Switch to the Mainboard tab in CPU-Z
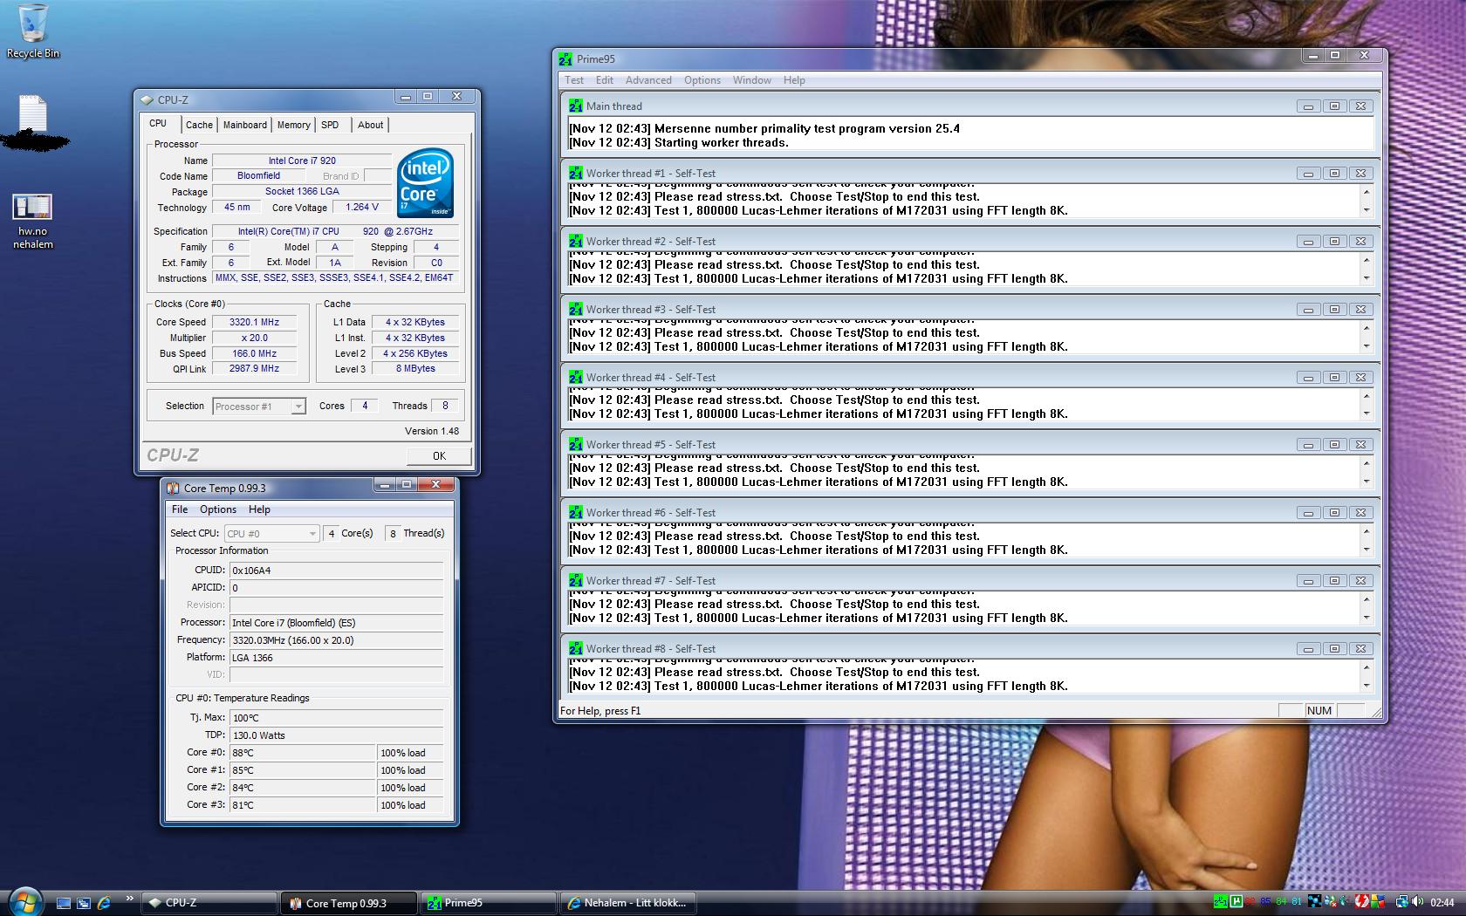Screen dimensions: 1466x916 click(244, 125)
